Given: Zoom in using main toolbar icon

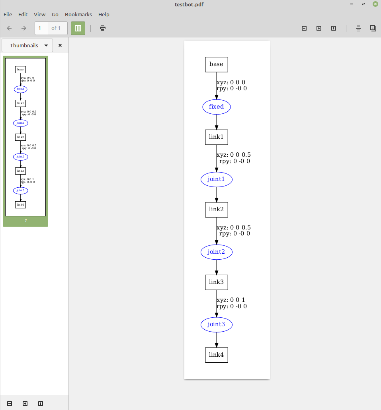Looking at the screenshot, I should coord(319,28).
